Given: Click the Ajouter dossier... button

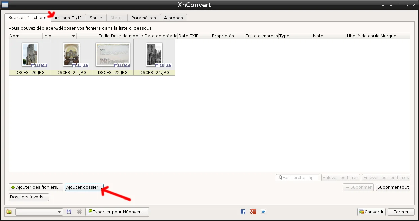Looking at the screenshot, I should pyautogui.click(x=84, y=187).
